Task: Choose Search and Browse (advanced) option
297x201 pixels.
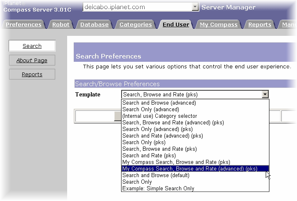Action: [x=195, y=103]
